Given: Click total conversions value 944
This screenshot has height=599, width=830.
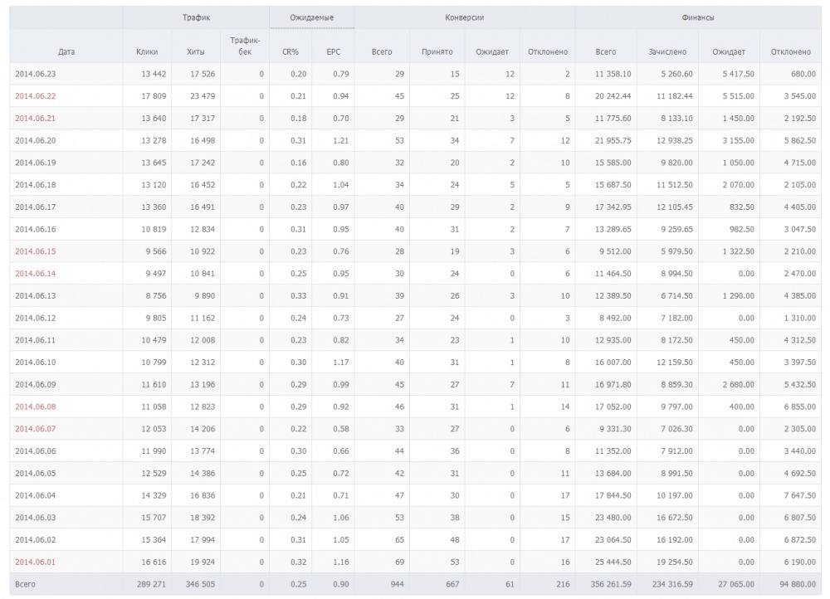Looking at the screenshot, I should tap(397, 585).
